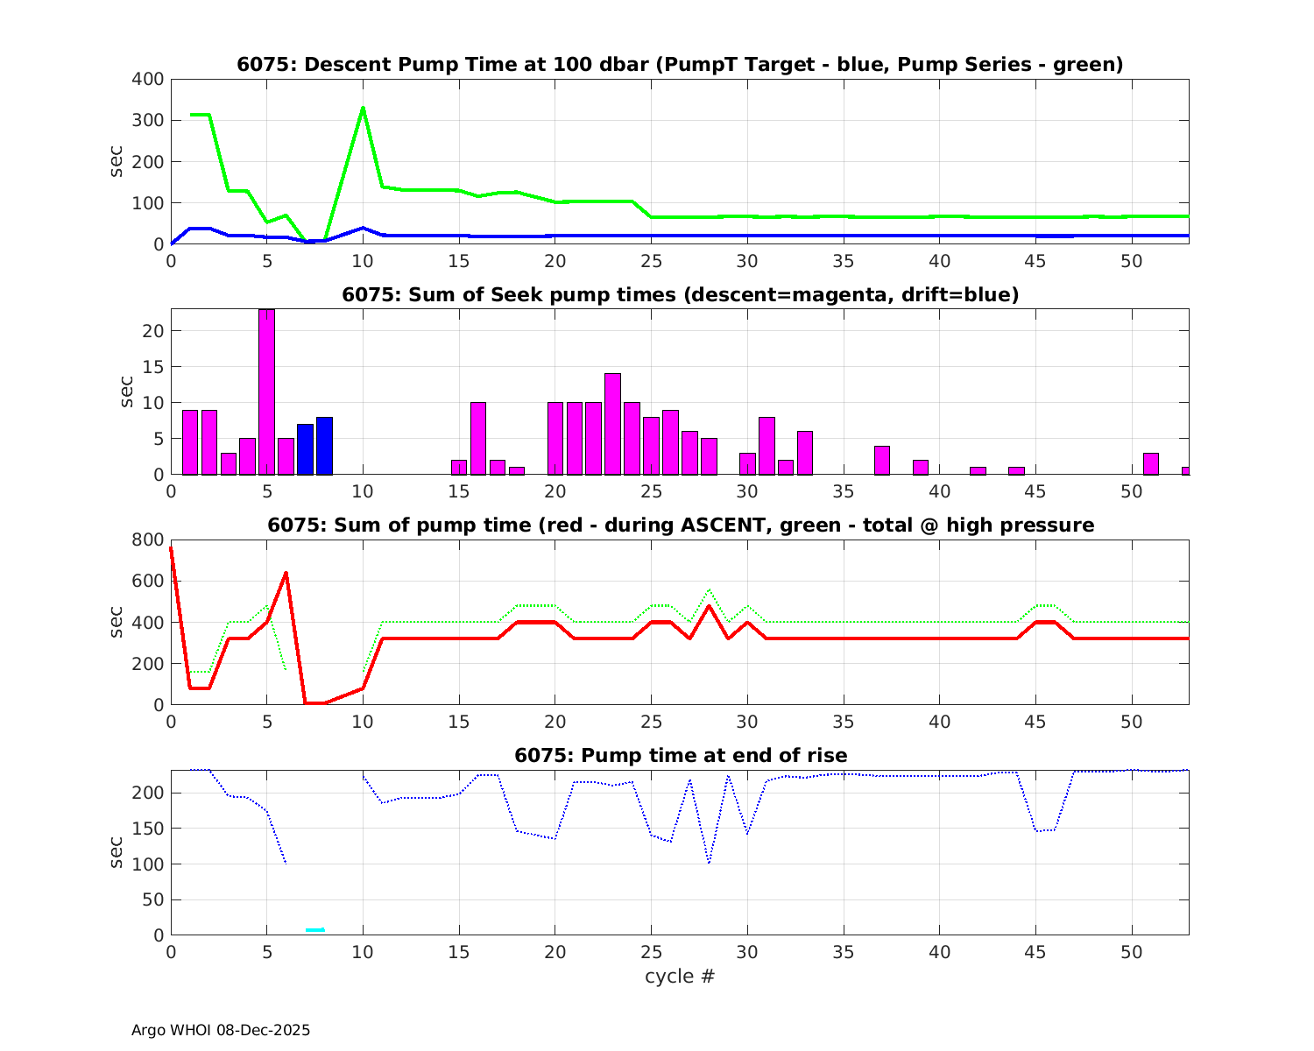This screenshot has height=1051, width=1314.
Task: Click the Pump time at end of rise title
Action: pos(680,756)
